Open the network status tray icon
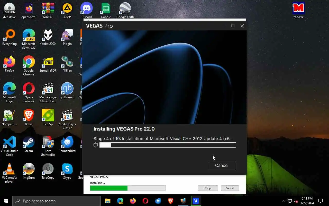329x206 pixels. pos(290,201)
